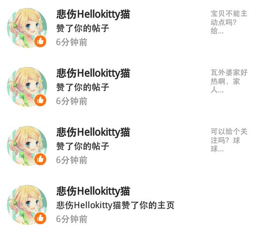This screenshot has width=259, height=228.
Task: Open third notification's user avatar
Action: coord(27,146)
